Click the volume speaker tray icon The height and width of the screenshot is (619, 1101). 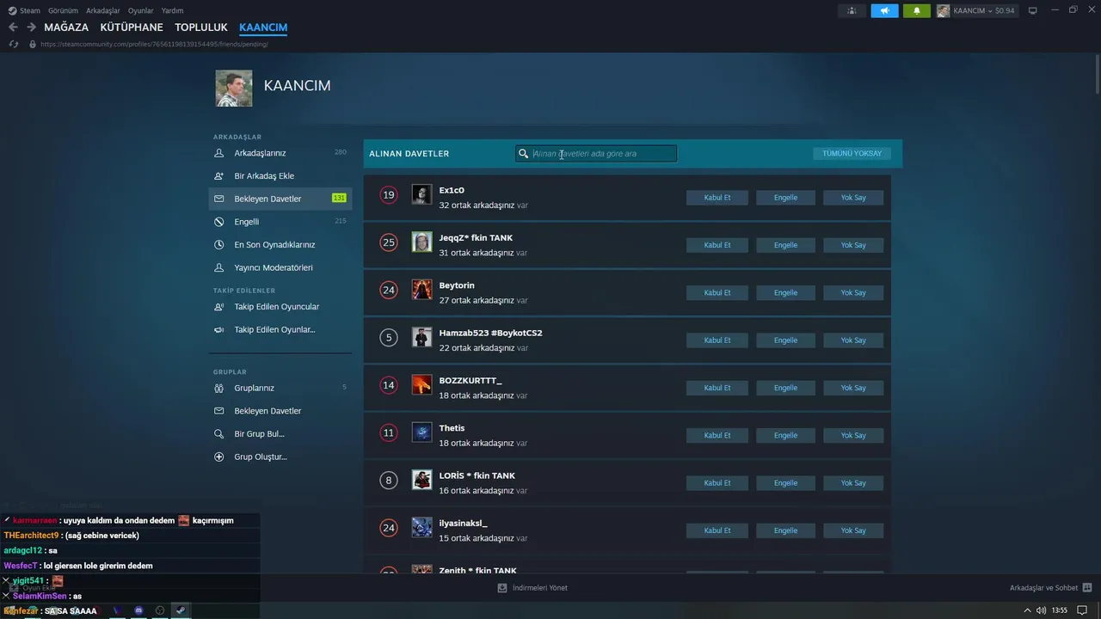[x=1042, y=610]
